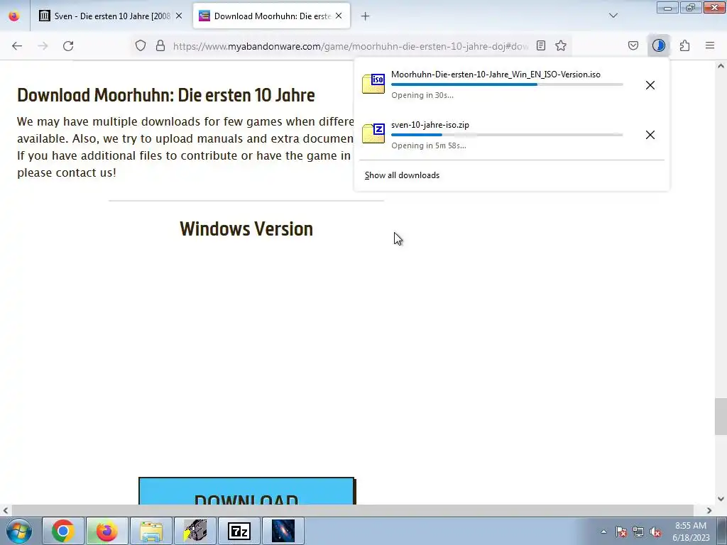Bookmark this page with the star icon
This screenshot has height=545, width=727.
pos(561,45)
